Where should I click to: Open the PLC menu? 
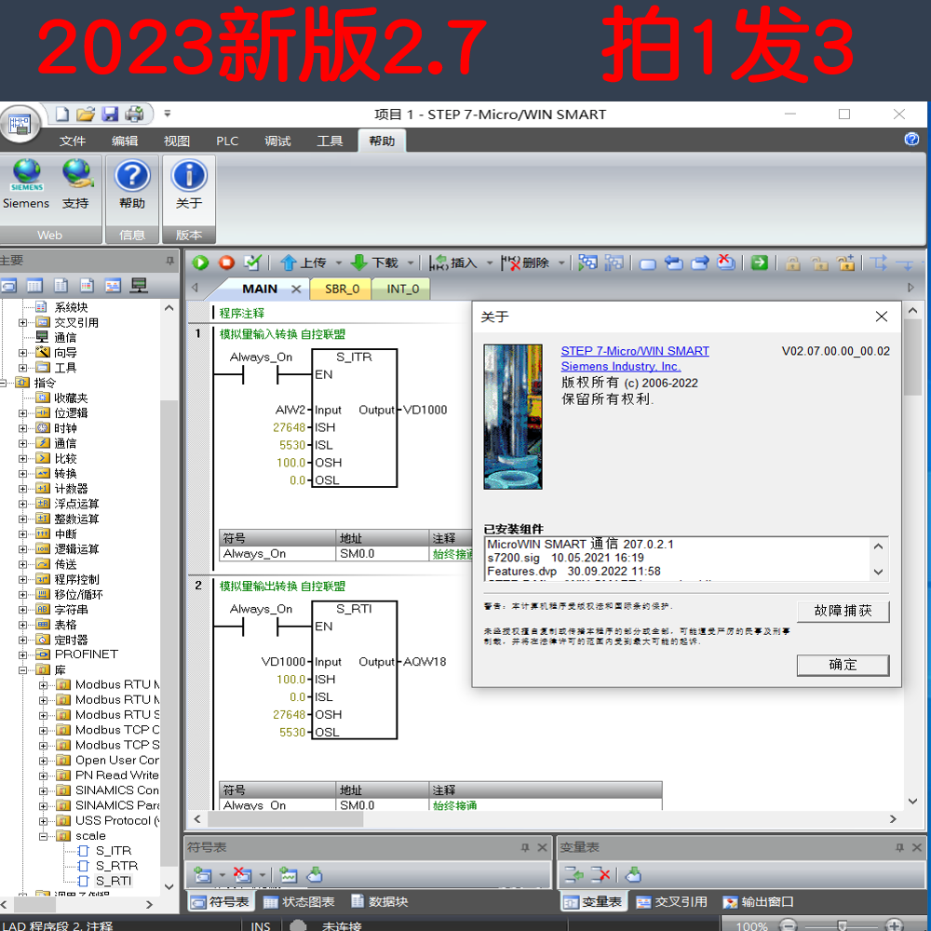[227, 141]
